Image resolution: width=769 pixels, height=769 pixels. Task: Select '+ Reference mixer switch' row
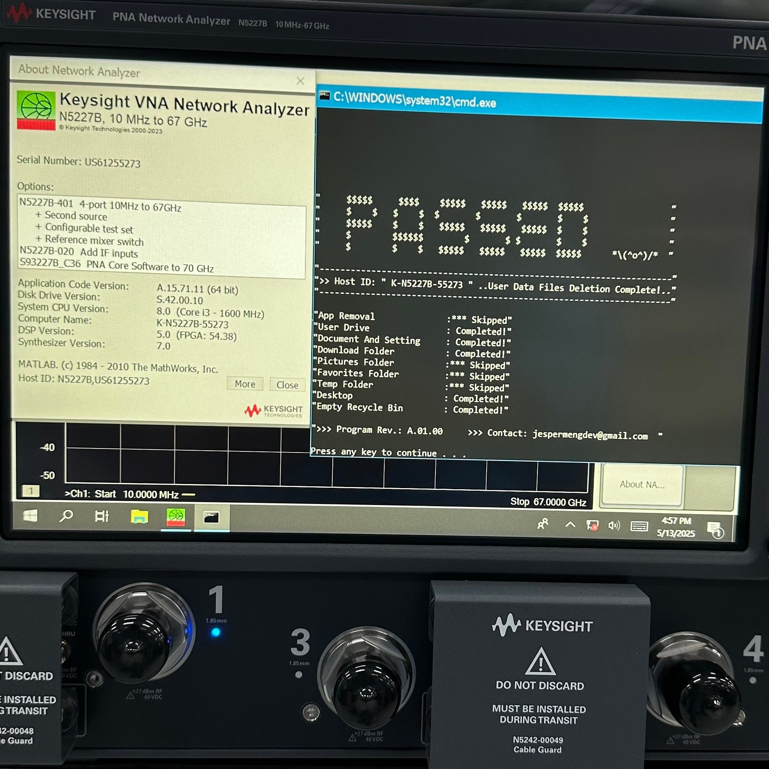(90, 240)
